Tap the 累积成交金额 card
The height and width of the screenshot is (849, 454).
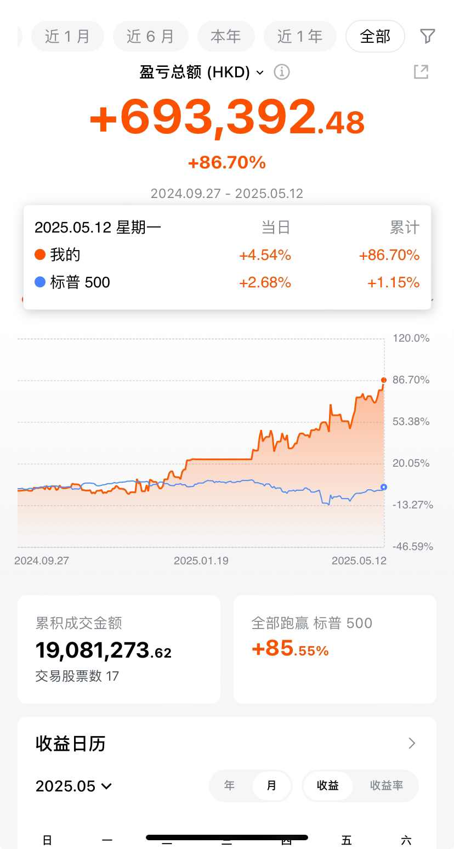(x=119, y=649)
